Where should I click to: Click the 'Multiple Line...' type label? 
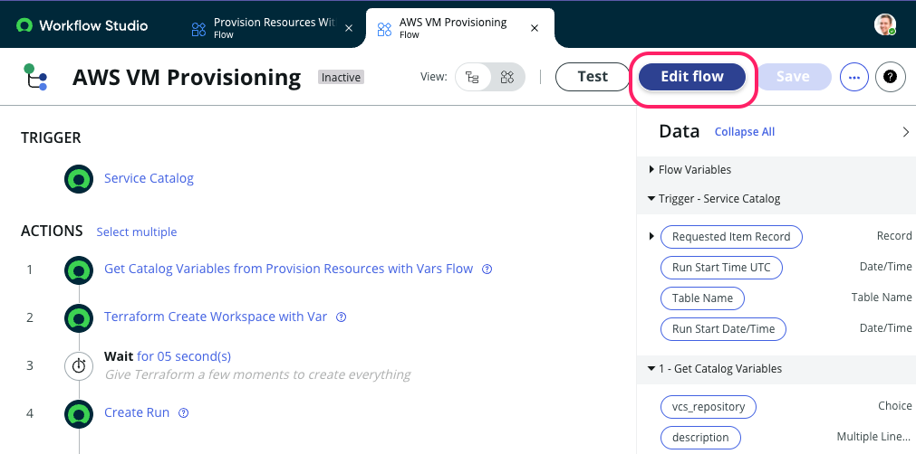[874, 437]
